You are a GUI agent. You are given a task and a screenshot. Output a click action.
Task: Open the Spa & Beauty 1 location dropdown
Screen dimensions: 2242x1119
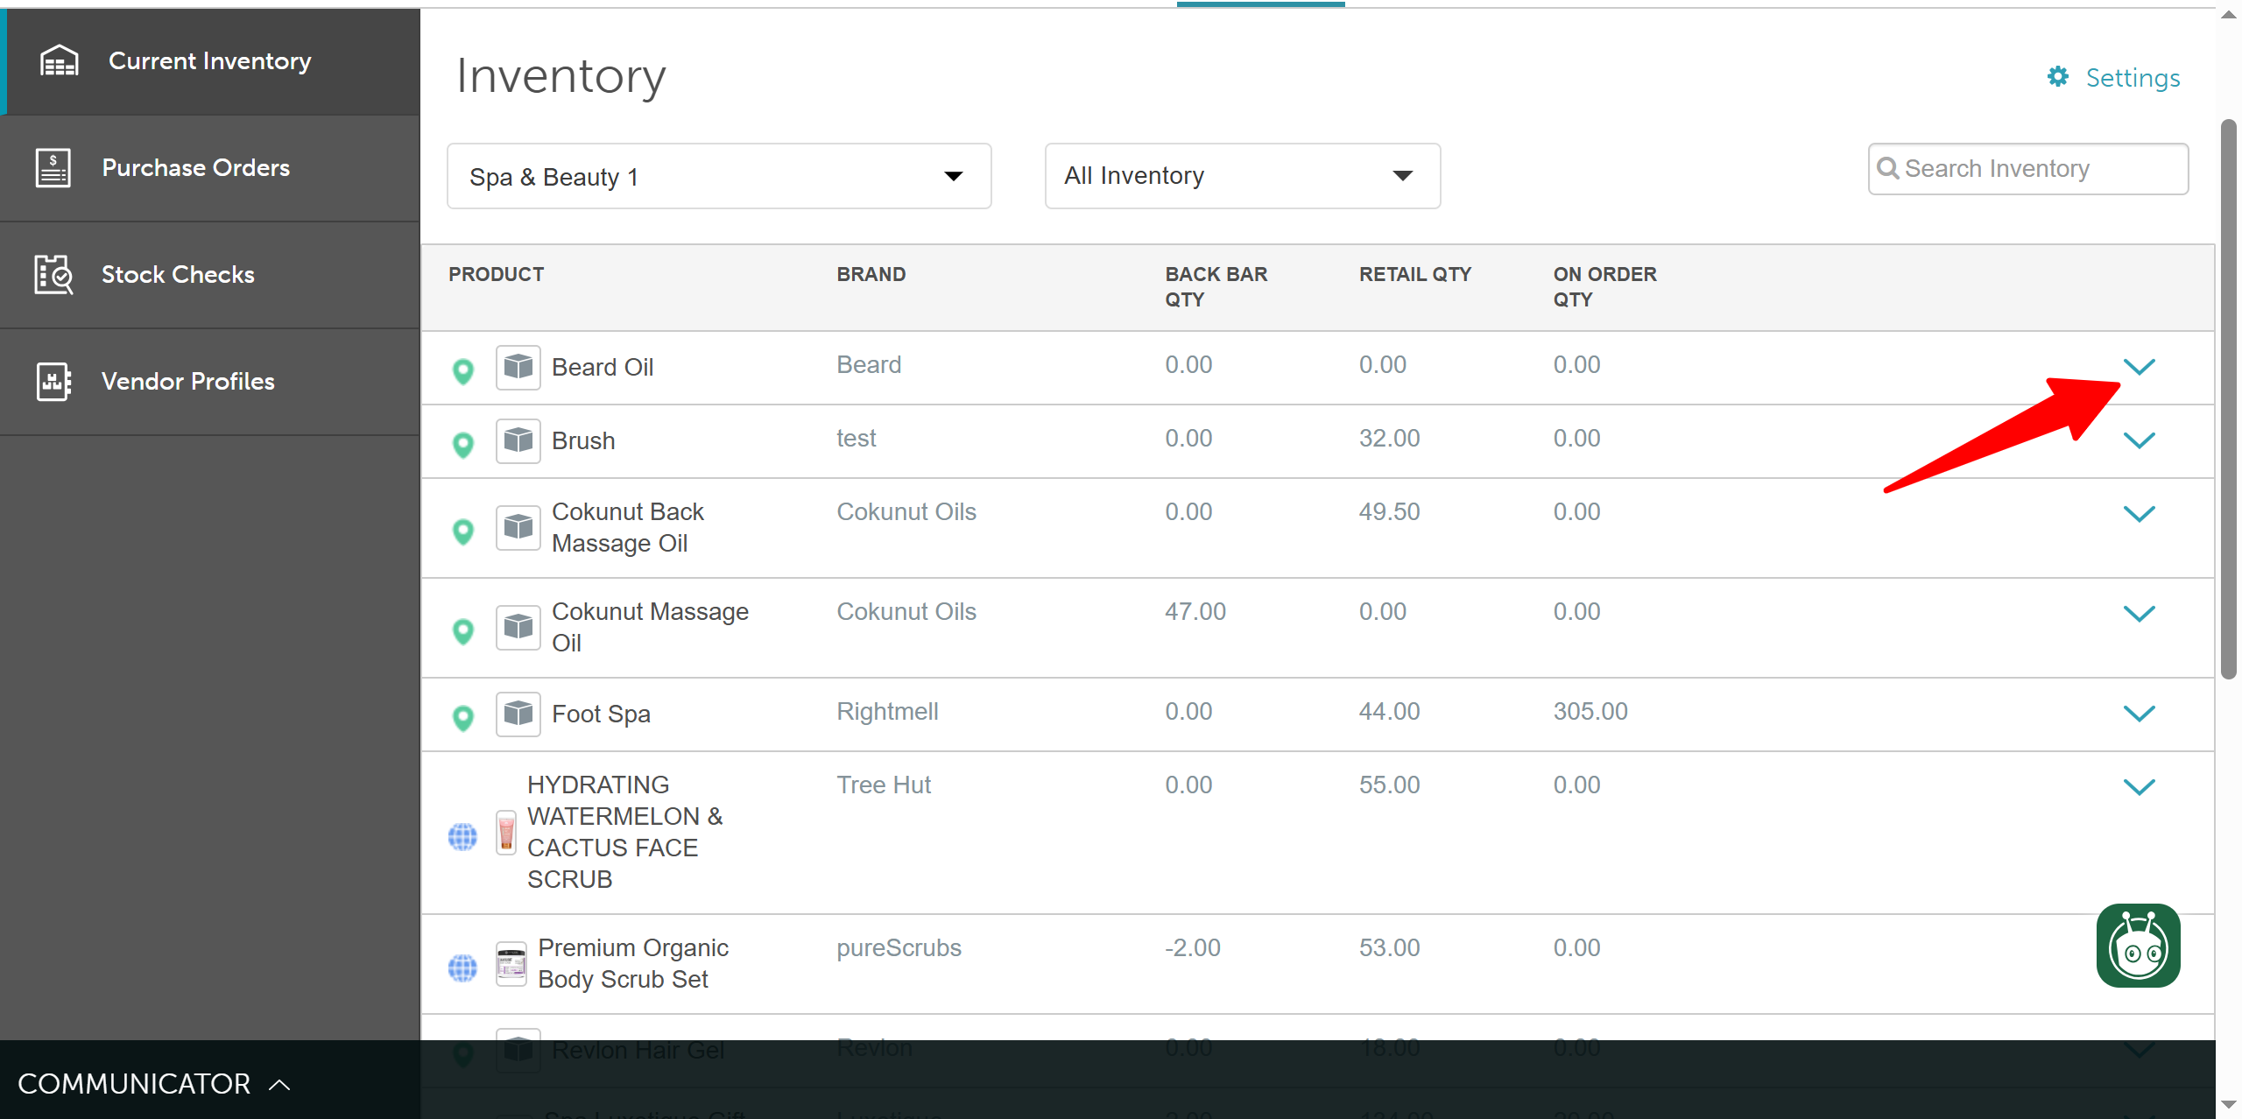718,176
